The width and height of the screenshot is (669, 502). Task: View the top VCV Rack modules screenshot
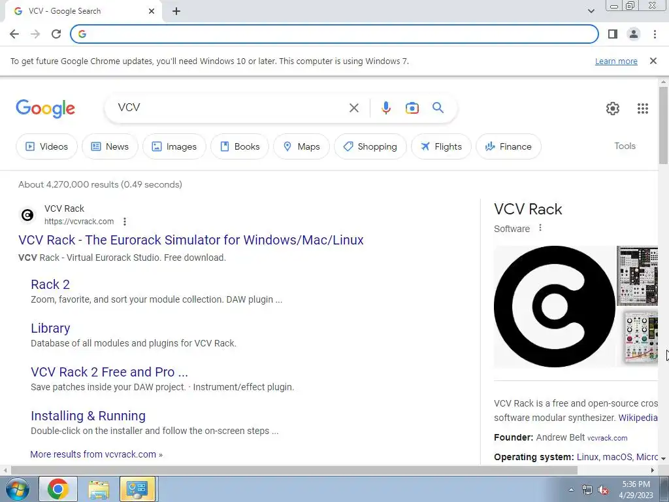638,276
